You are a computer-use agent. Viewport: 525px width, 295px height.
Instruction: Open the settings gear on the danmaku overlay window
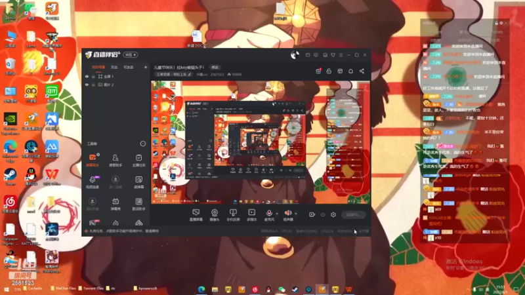tap(501, 23)
